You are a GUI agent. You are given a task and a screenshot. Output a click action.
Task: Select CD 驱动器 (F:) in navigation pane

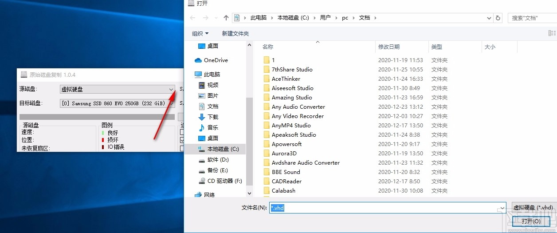tap(220, 181)
